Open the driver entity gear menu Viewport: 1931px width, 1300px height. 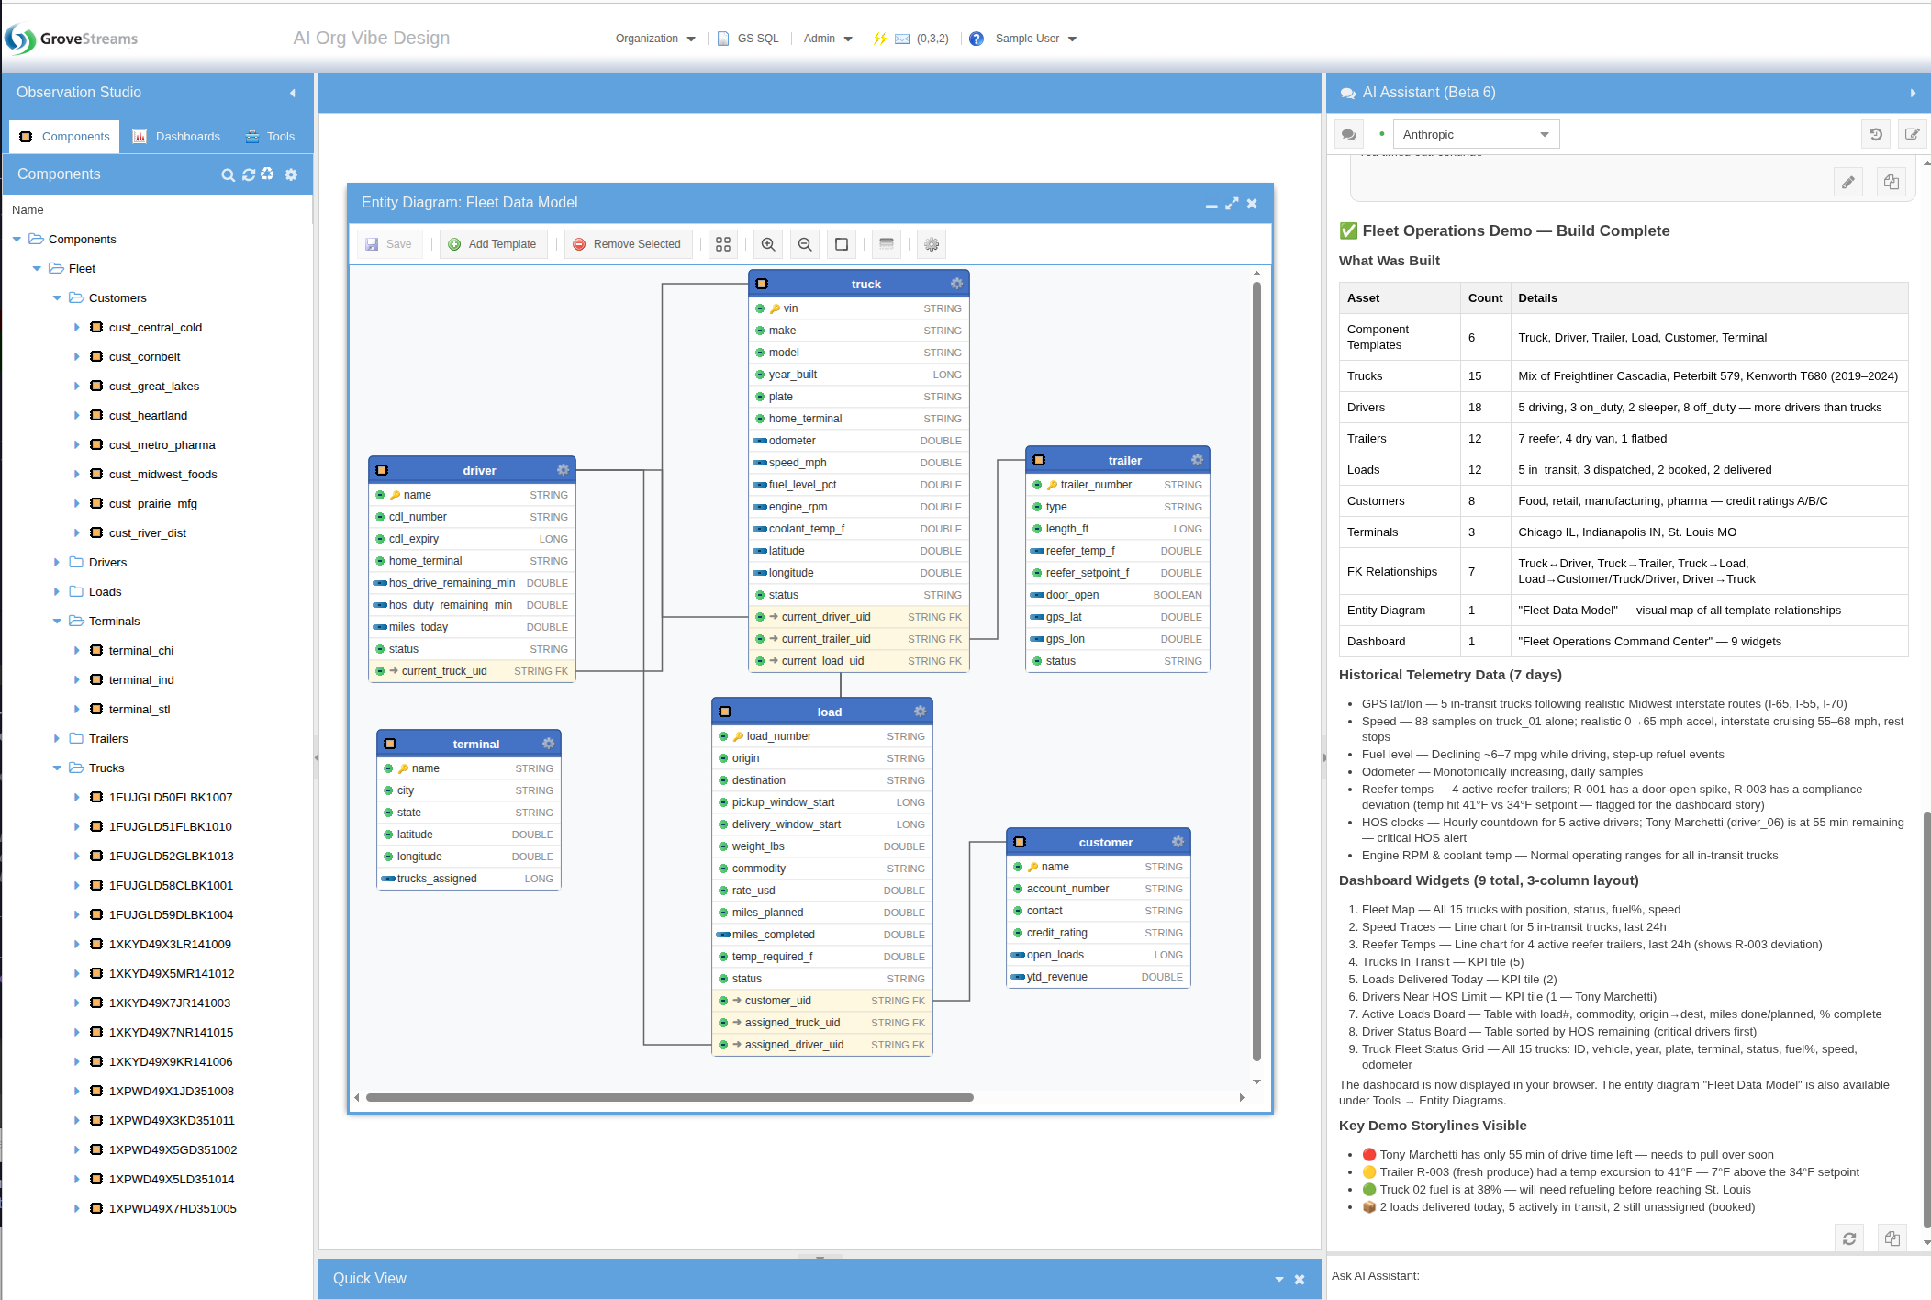[563, 470]
